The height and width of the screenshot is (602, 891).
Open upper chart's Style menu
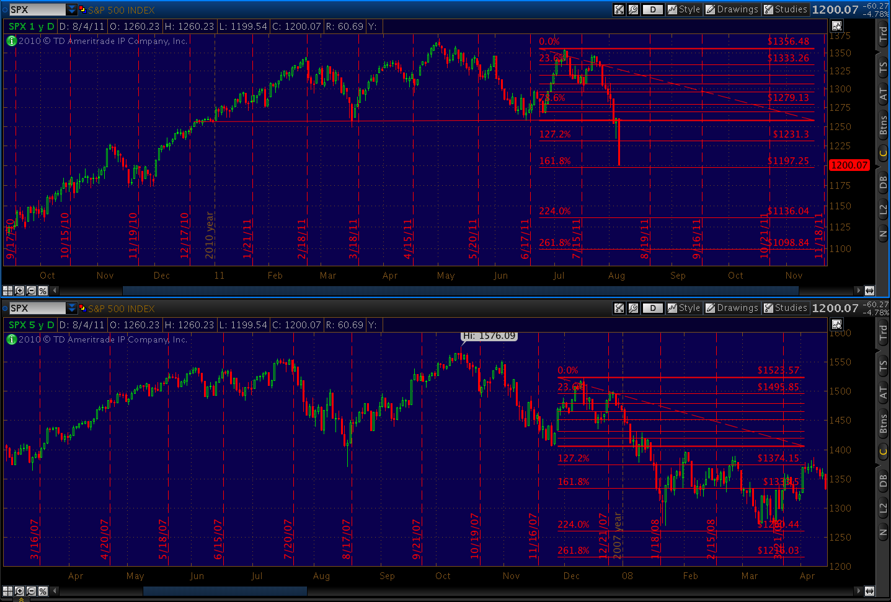[x=684, y=9]
